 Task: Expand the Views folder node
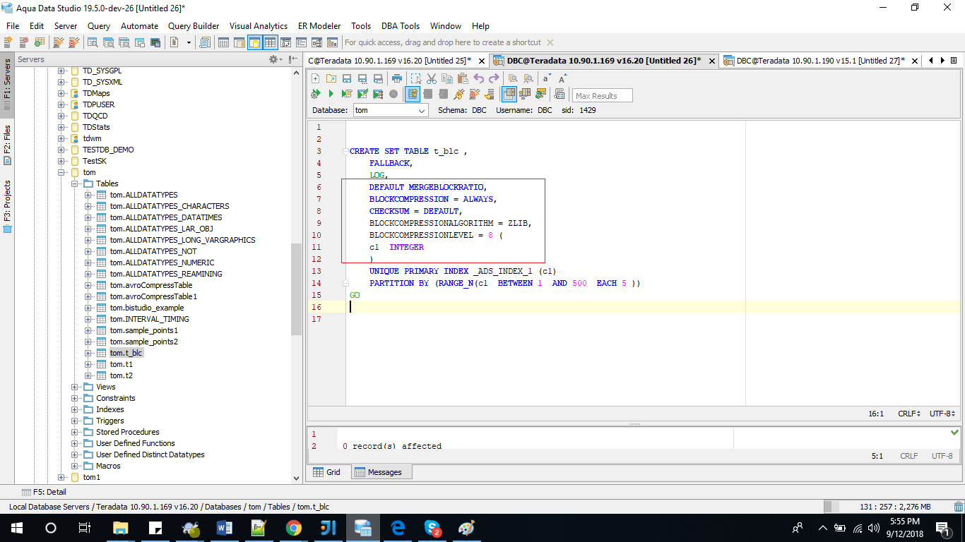(x=75, y=387)
